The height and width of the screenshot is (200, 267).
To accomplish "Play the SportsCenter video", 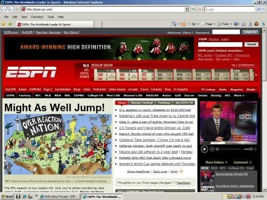I will pos(204,149).
